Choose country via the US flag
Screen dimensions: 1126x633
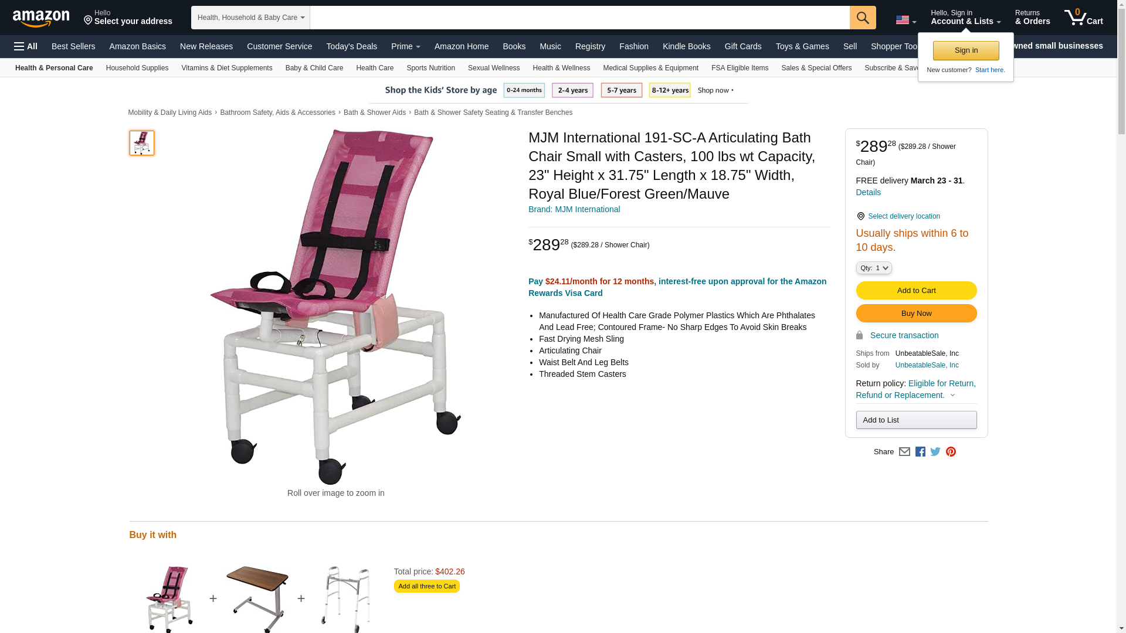click(x=905, y=21)
